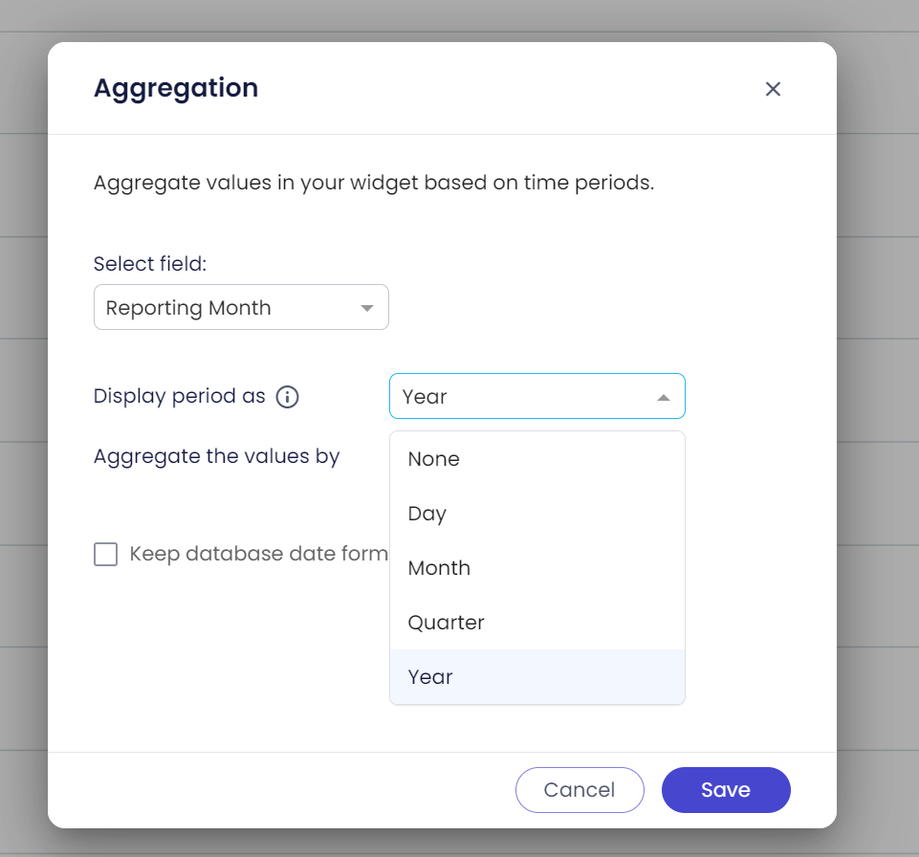
Task: Click the Display period combo box showing Year
Action: 521,396
